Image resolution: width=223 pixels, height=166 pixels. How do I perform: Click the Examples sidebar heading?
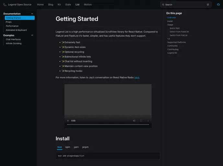click(x=9, y=35)
